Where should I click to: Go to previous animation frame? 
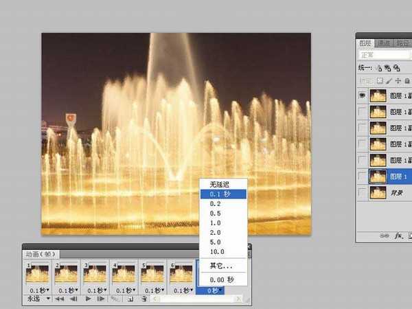(73, 299)
